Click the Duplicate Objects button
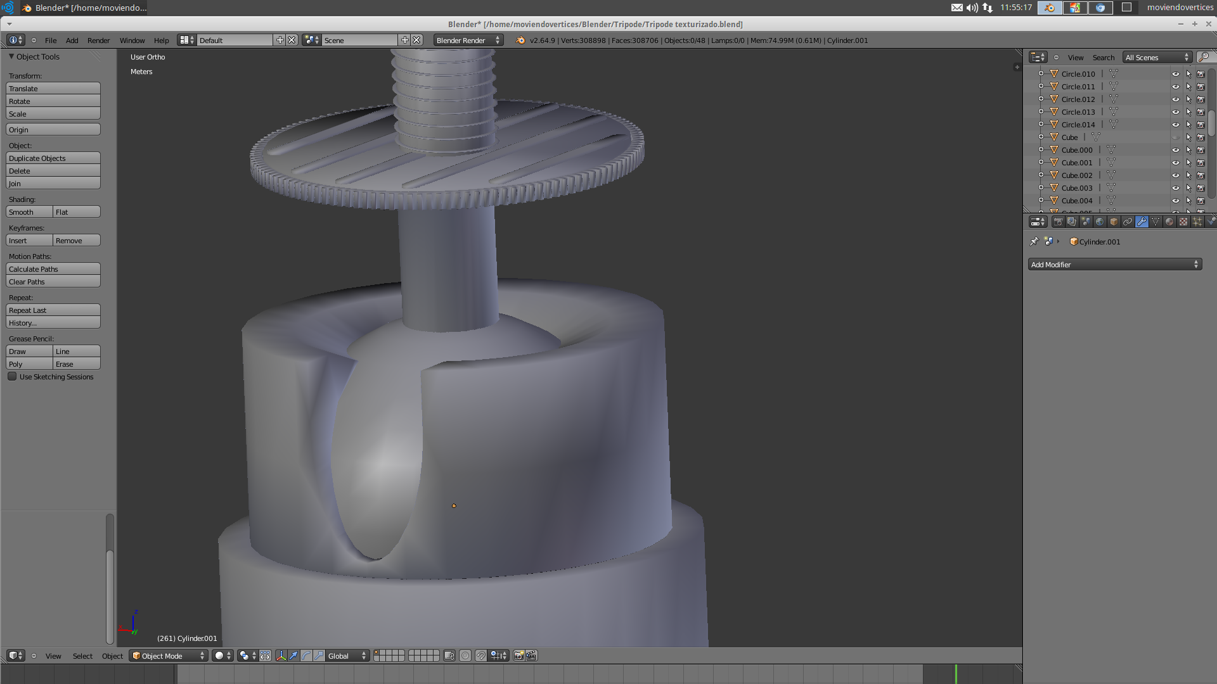The height and width of the screenshot is (684, 1217). [53, 158]
